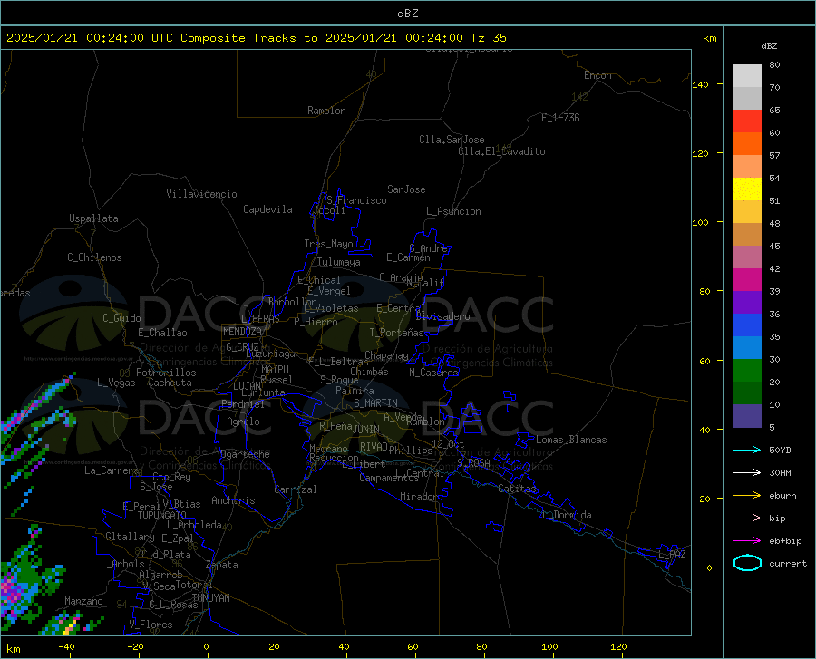Click the L_PAZ map label

click(x=672, y=555)
